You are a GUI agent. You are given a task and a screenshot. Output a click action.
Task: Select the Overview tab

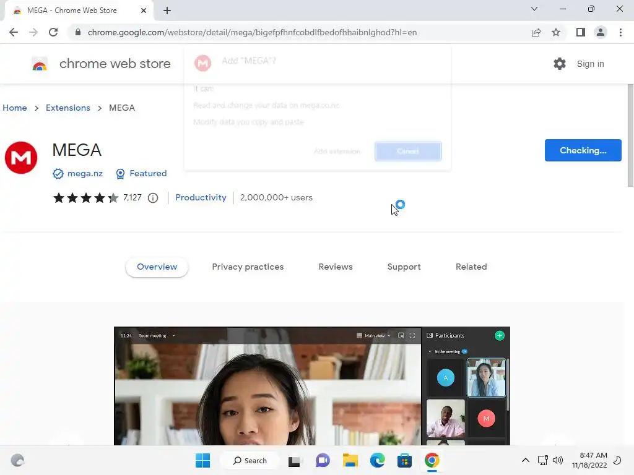157,267
